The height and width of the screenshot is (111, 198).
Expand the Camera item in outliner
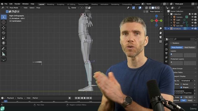pyautogui.click(x=171, y=17)
